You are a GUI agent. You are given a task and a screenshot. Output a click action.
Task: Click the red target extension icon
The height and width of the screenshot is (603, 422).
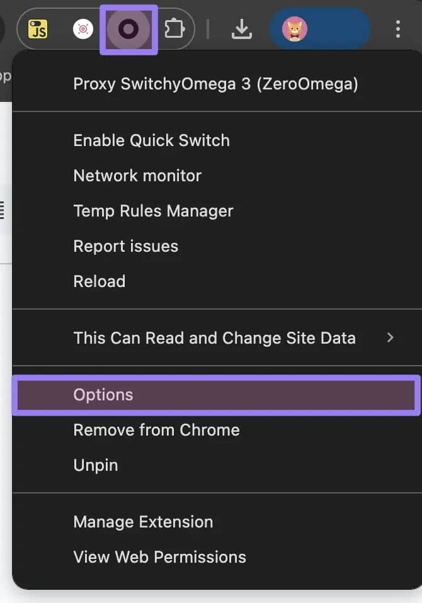83,29
